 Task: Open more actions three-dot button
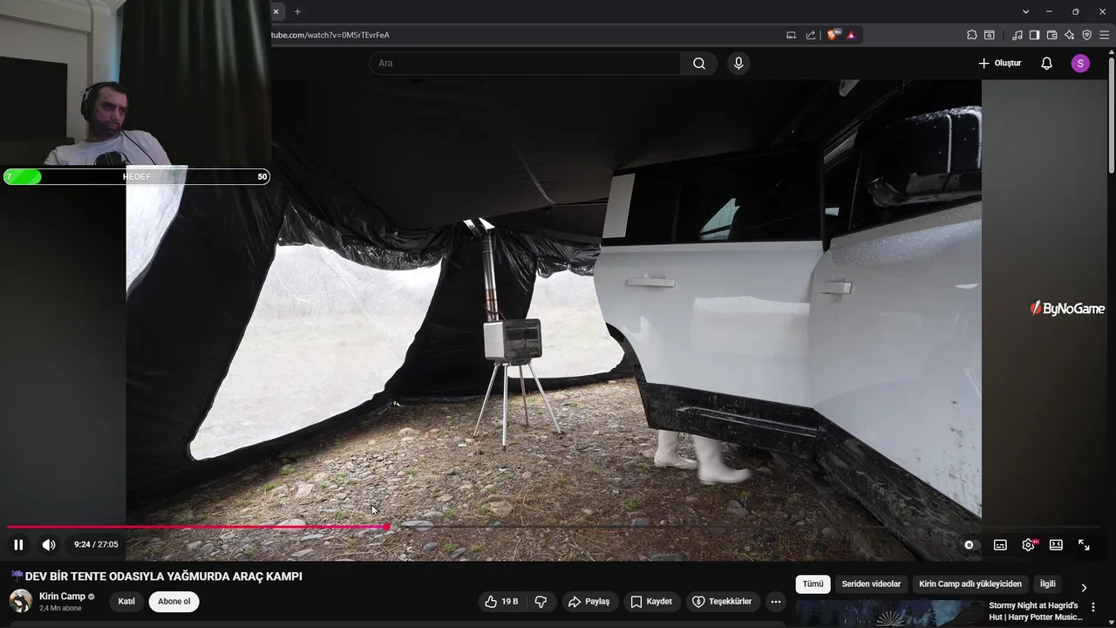pyautogui.click(x=776, y=601)
